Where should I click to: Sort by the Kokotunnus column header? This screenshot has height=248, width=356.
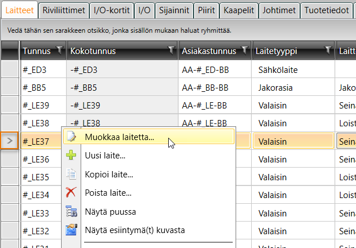(115, 51)
